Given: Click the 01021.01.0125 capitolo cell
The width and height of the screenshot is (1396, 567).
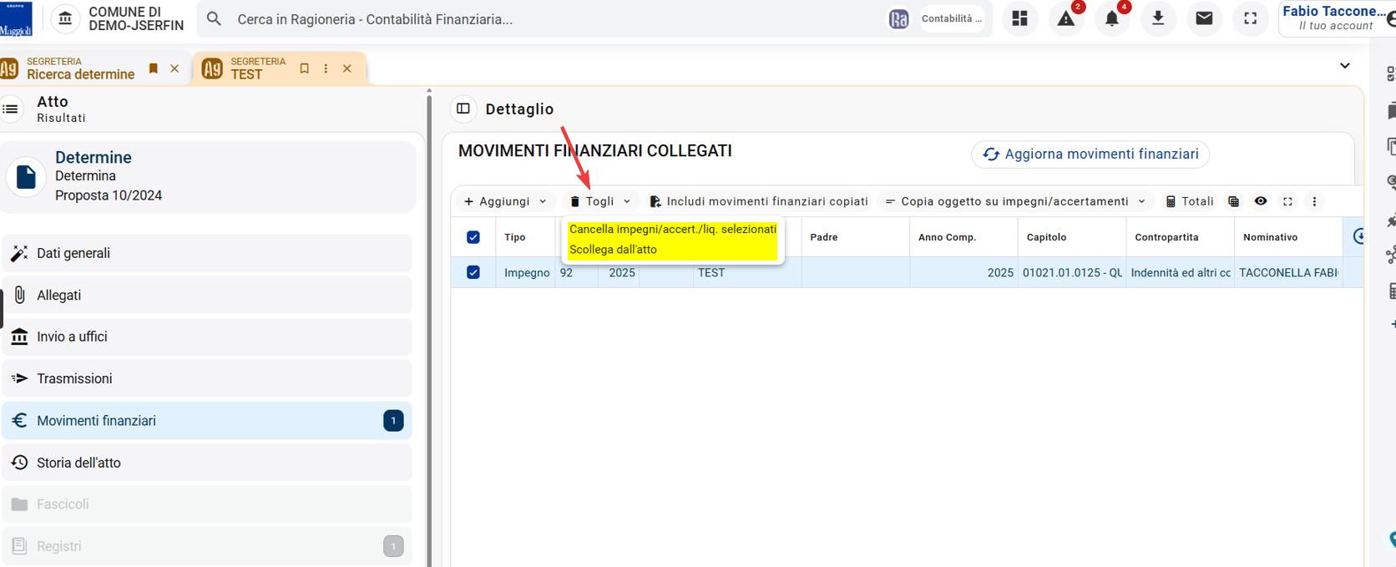Looking at the screenshot, I should pyautogui.click(x=1072, y=272).
